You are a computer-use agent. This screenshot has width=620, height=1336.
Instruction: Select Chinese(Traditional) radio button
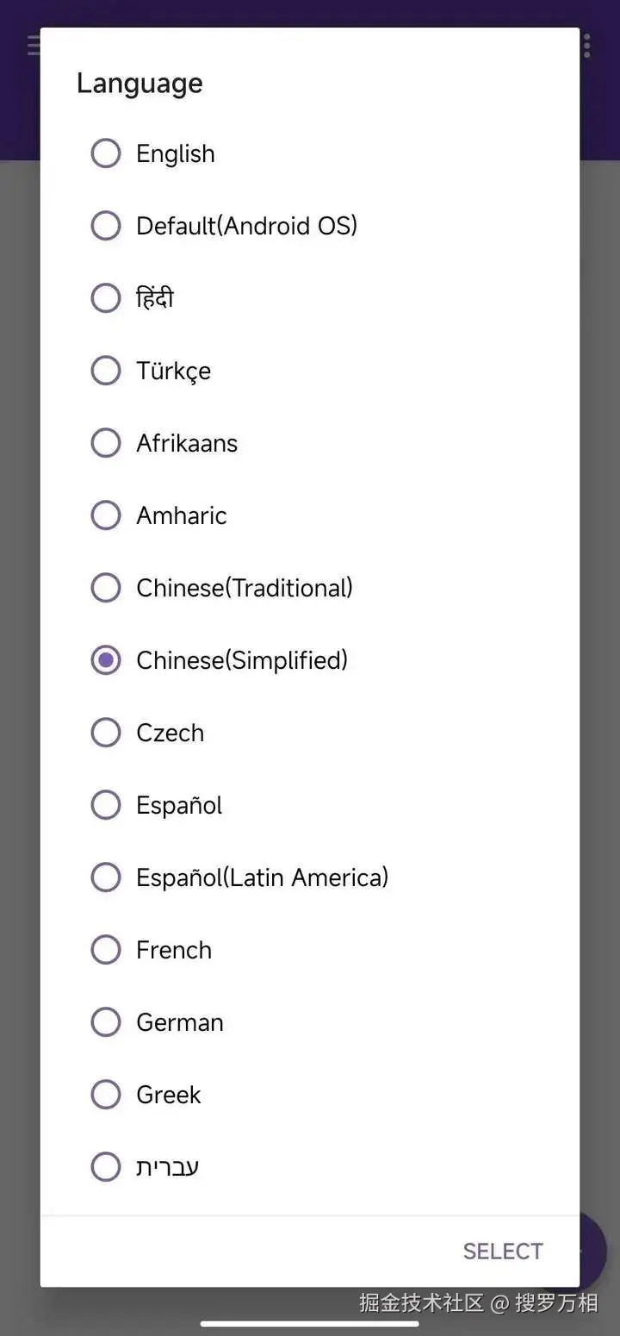coord(106,588)
